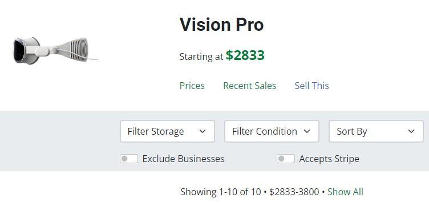The image size is (429, 206).
Task: Open the Sort By dropdown menu
Action: point(376,131)
